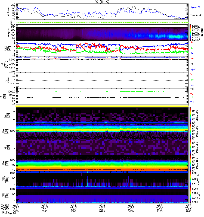204x217 pixels.
Task: Select the Kyoto AE legend label
Action: tap(195, 7)
